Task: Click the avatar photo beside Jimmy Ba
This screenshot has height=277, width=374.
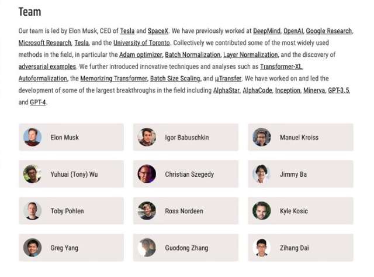Action: click(x=261, y=174)
